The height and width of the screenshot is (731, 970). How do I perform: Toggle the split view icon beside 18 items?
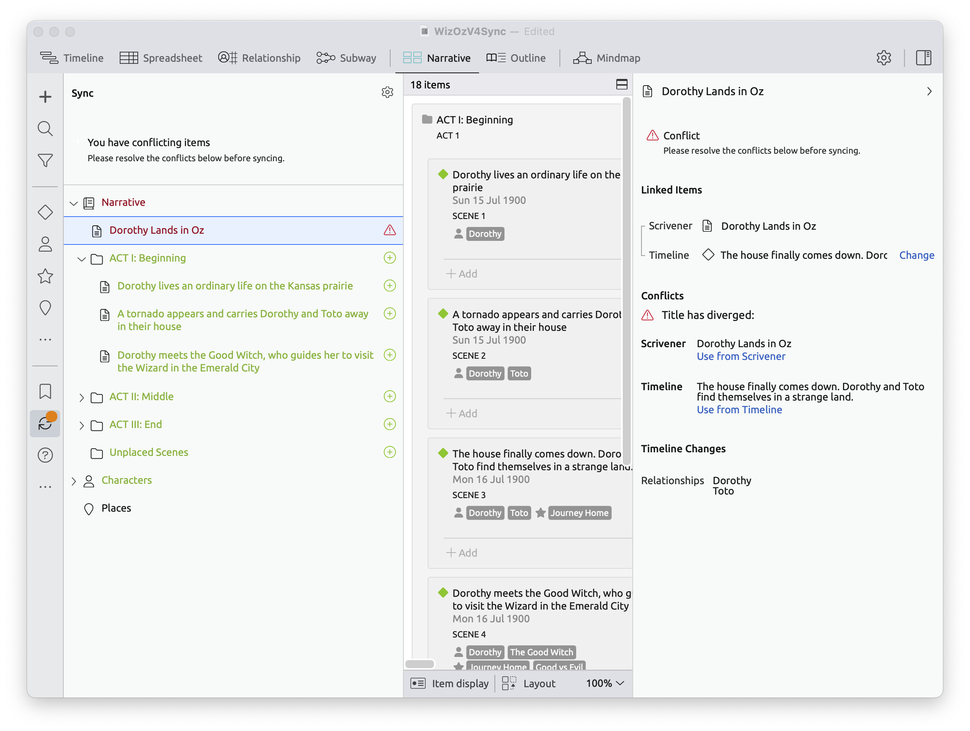point(621,84)
